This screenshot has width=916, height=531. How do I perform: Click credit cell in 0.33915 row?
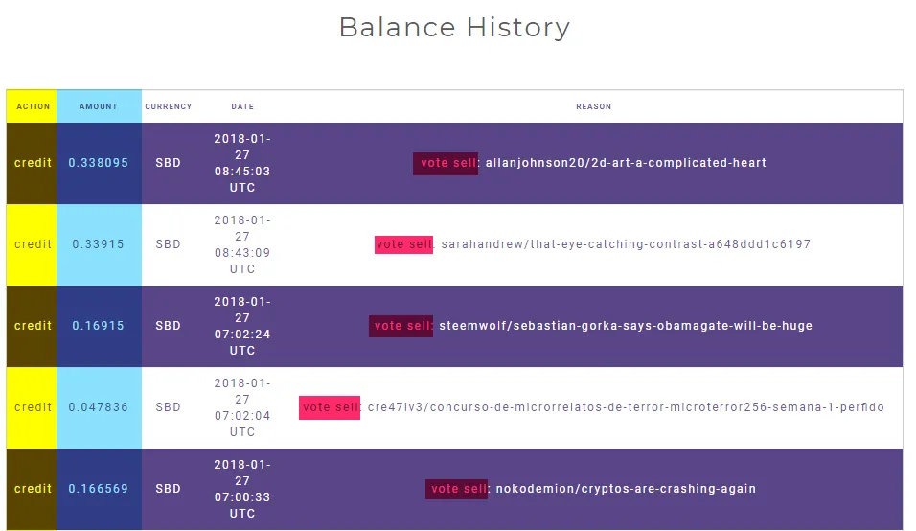tap(33, 244)
